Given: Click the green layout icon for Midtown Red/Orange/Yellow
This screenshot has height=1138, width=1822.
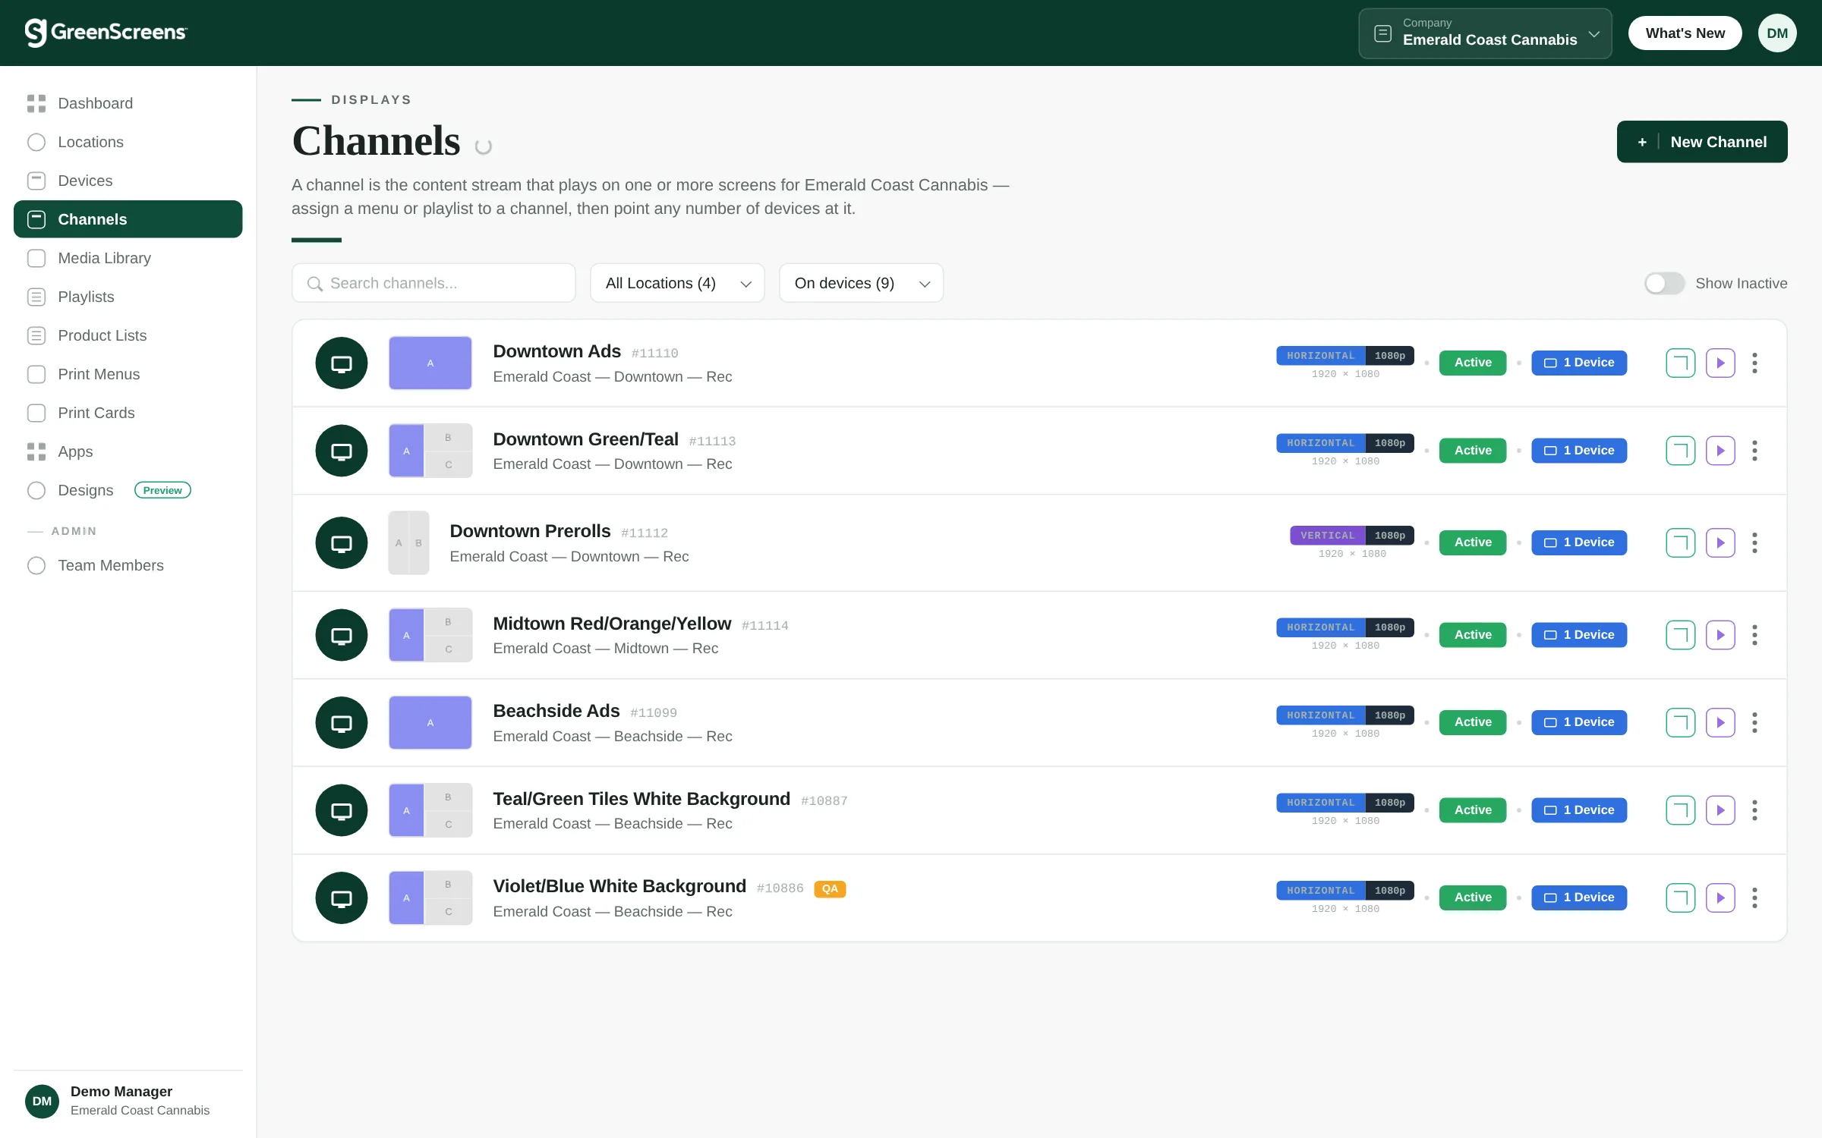Looking at the screenshot, I should (x=1680, y=635).
